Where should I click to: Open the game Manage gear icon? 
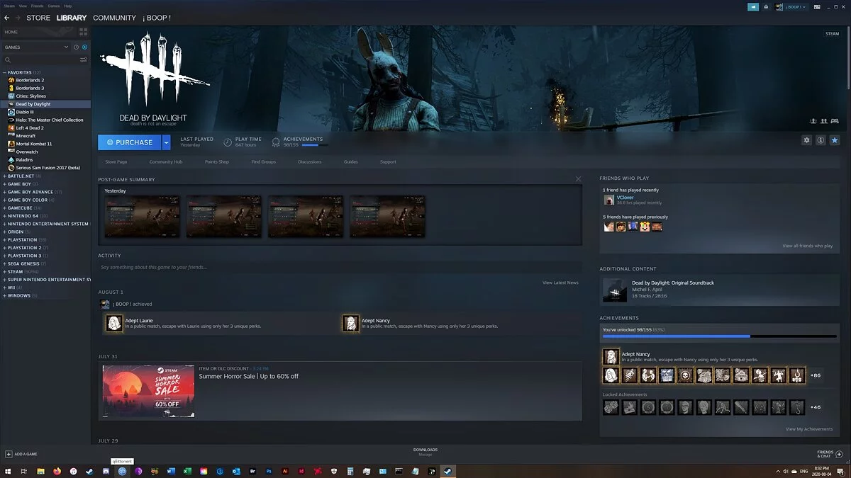[x=806, y=140]
